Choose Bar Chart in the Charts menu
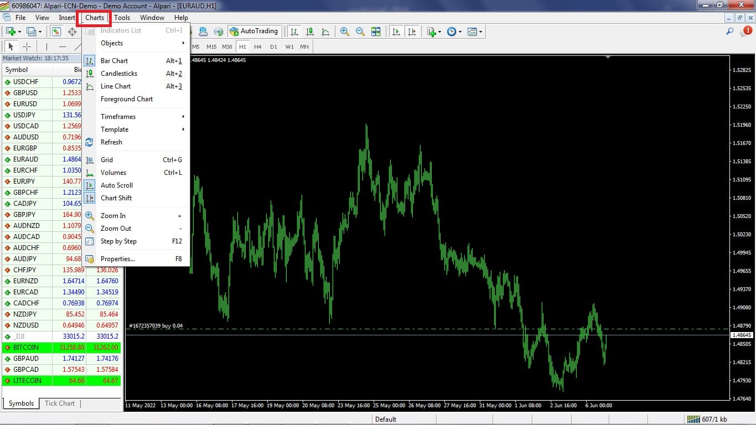 pyautogui.click(x=136, y=61)
